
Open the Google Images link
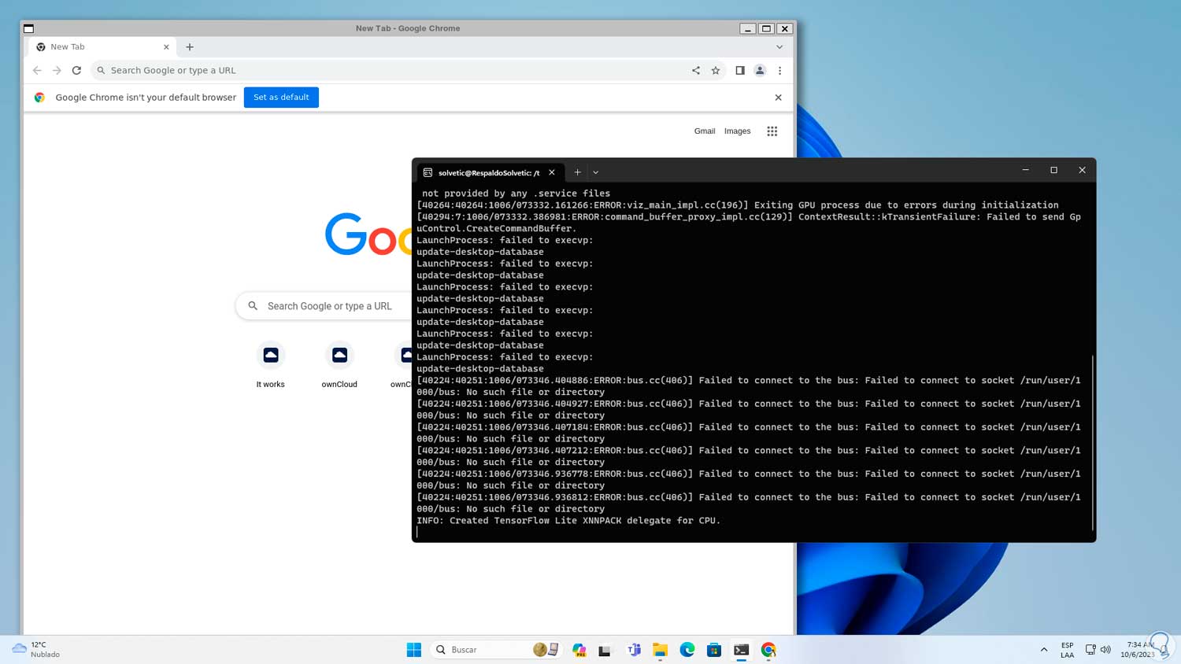[x=738, y=131]
